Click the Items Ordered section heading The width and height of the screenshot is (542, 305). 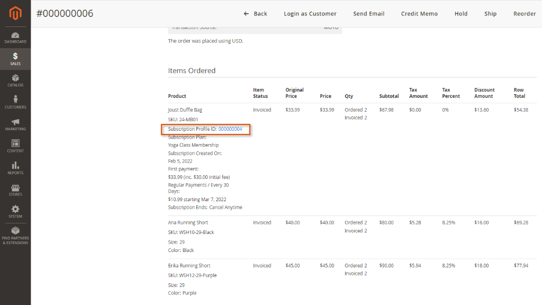coord(192,70)
